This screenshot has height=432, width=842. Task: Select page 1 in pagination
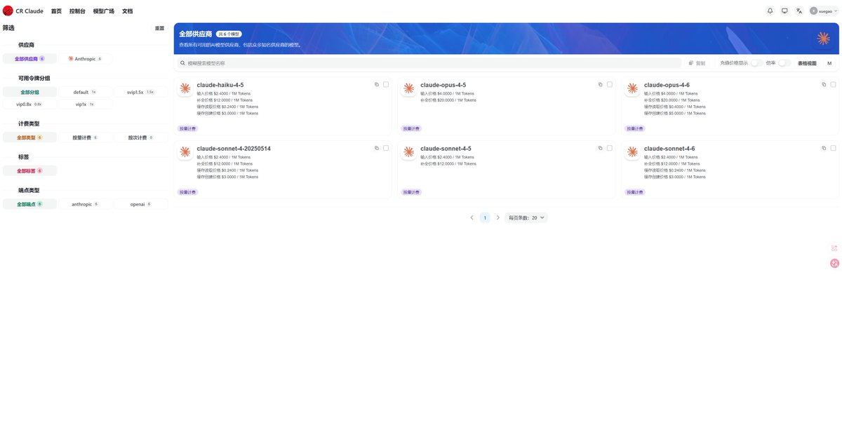(485, 217)
